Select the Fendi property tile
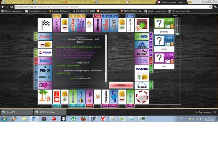Viewport: 218px width, 147px height. 45,69
